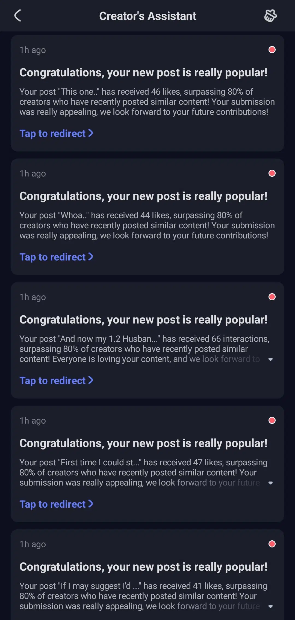Tap to redirect for "And now my 1.2 Husban..." post

(x=56, y=381)
